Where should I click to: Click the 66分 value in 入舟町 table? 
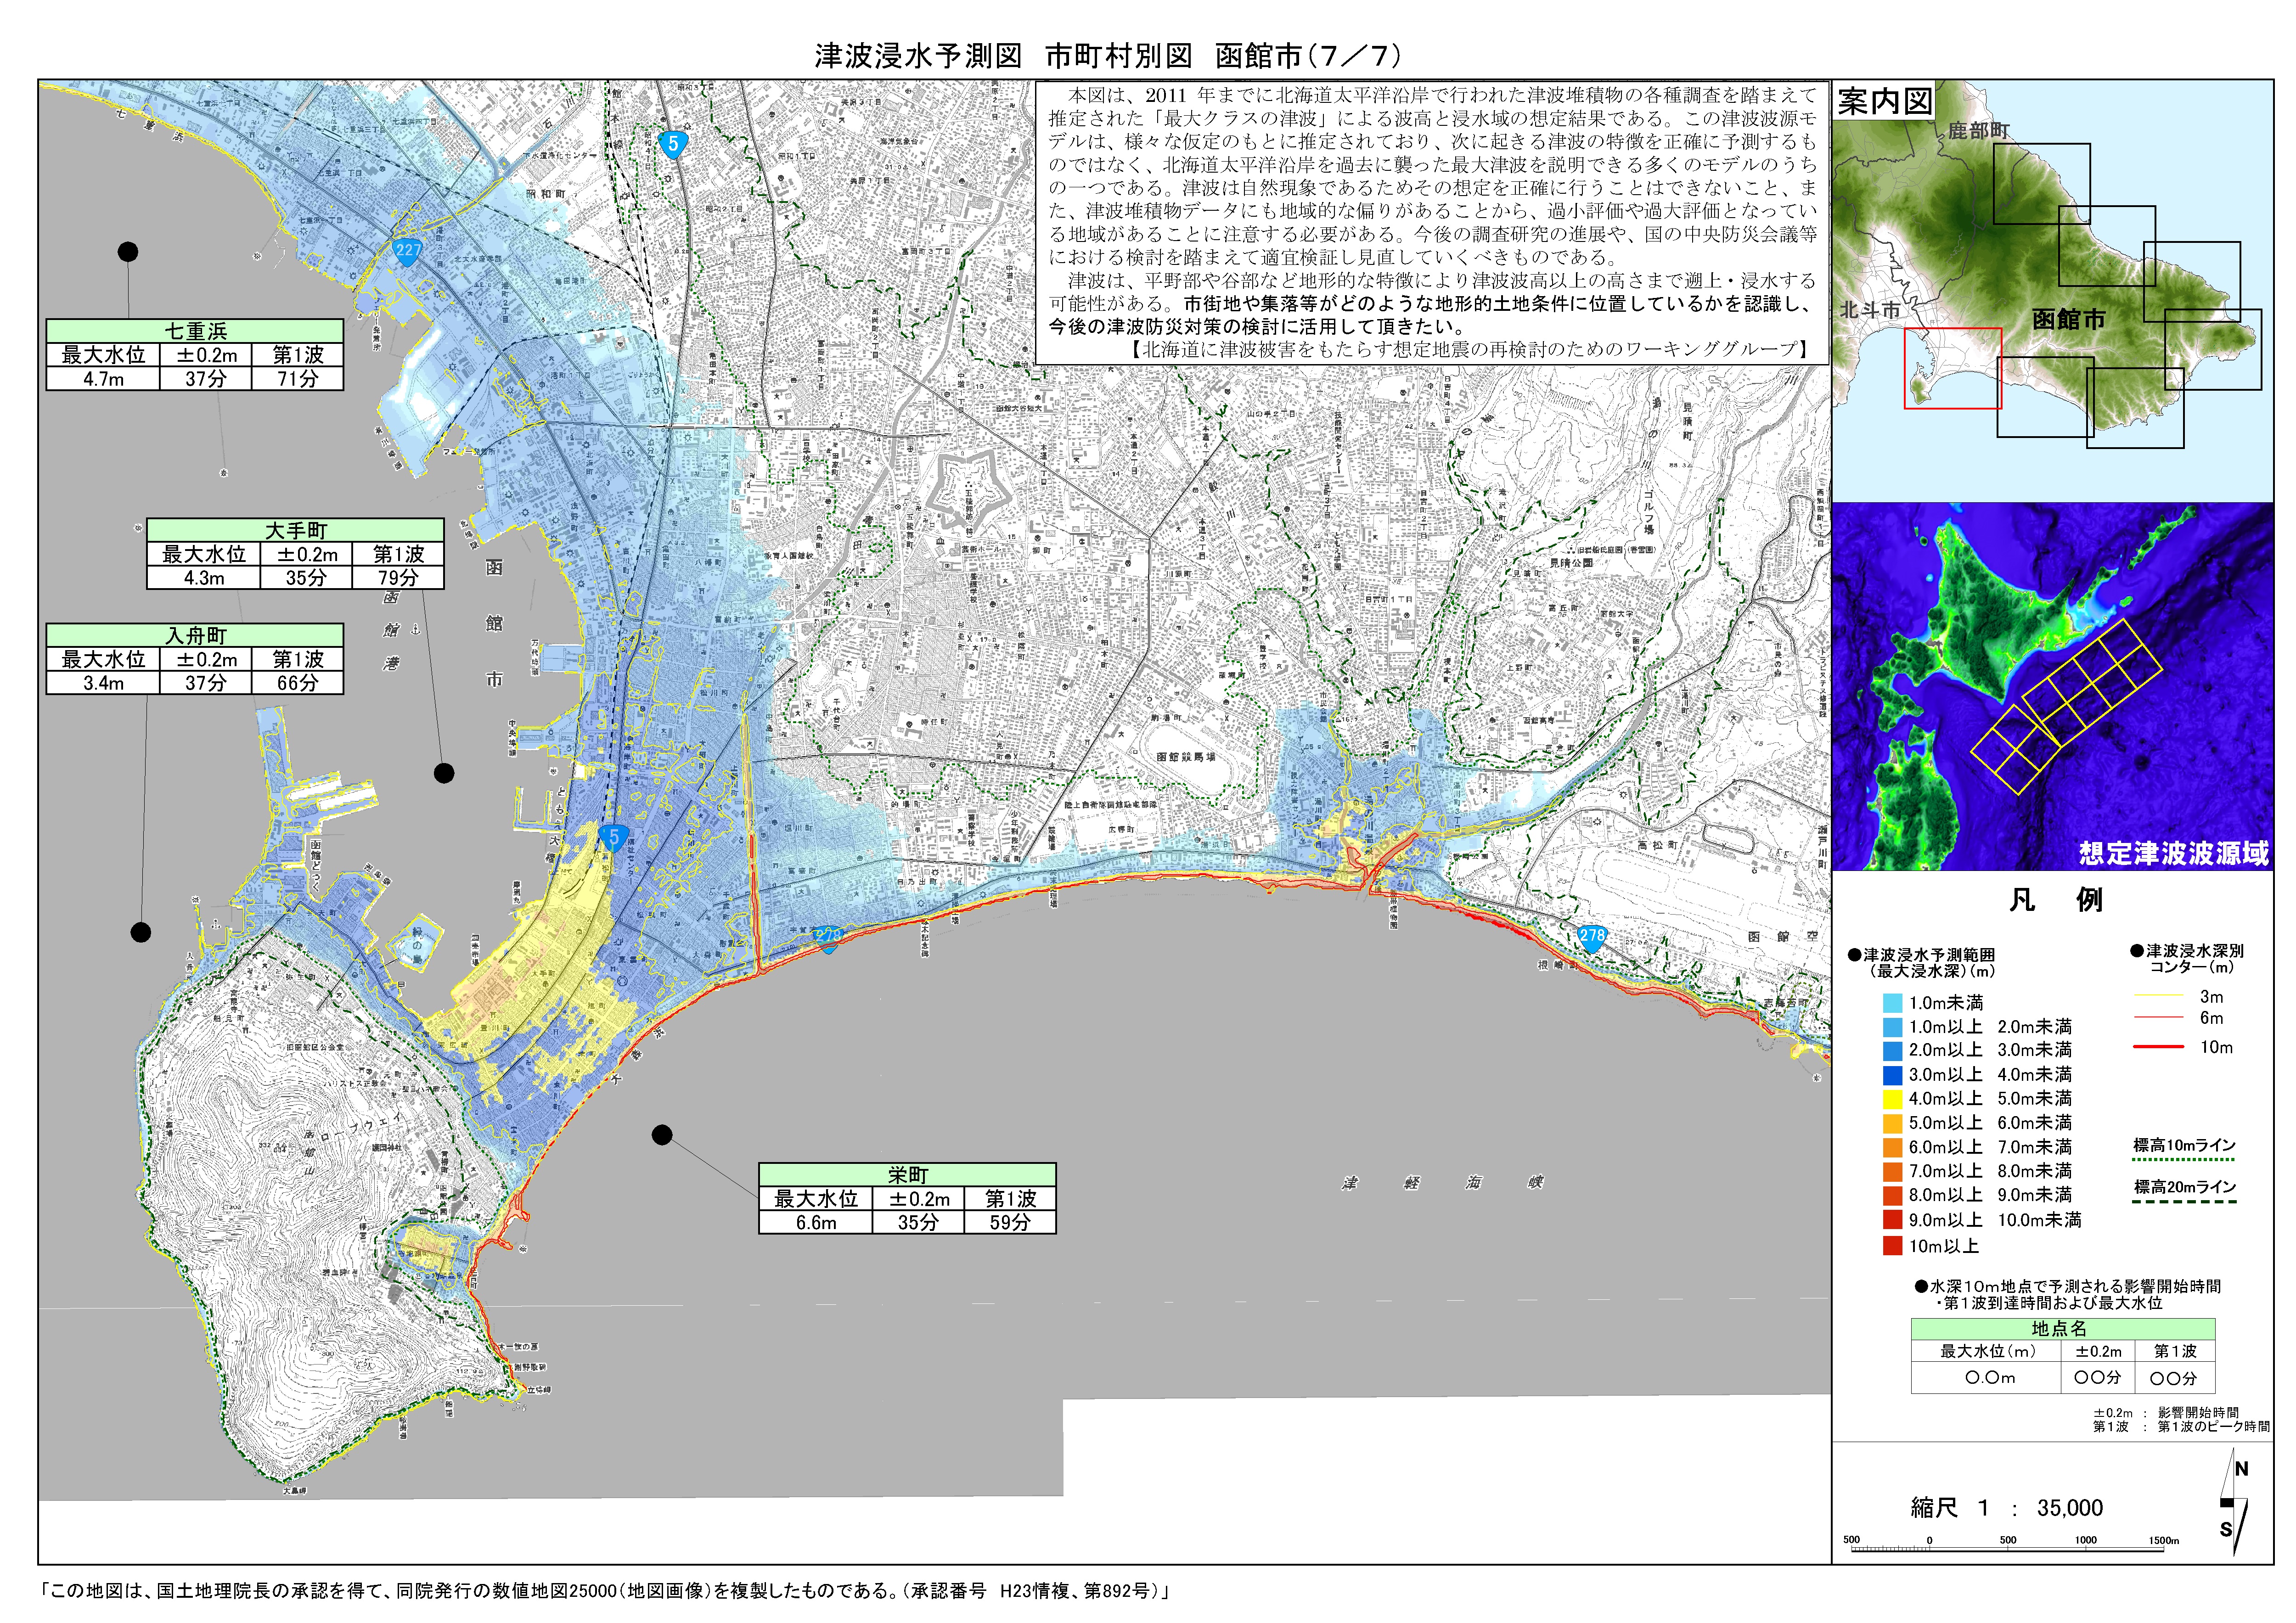pyautogui.click(x=297, y=683)
